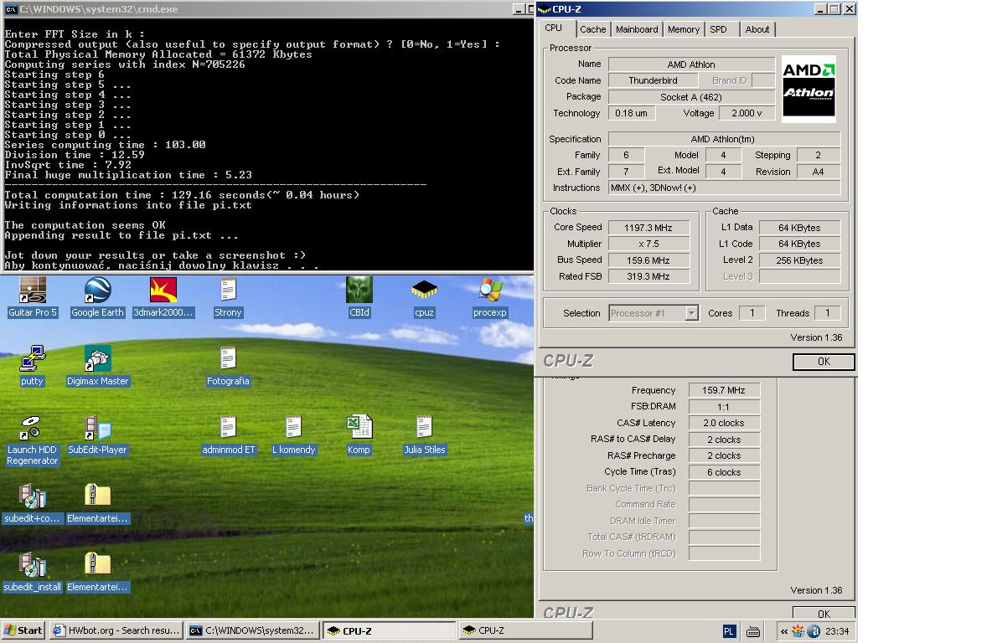Open the Guitar Pro 5 desktop shortcut

pyautogui.click(x=33, y=297)
